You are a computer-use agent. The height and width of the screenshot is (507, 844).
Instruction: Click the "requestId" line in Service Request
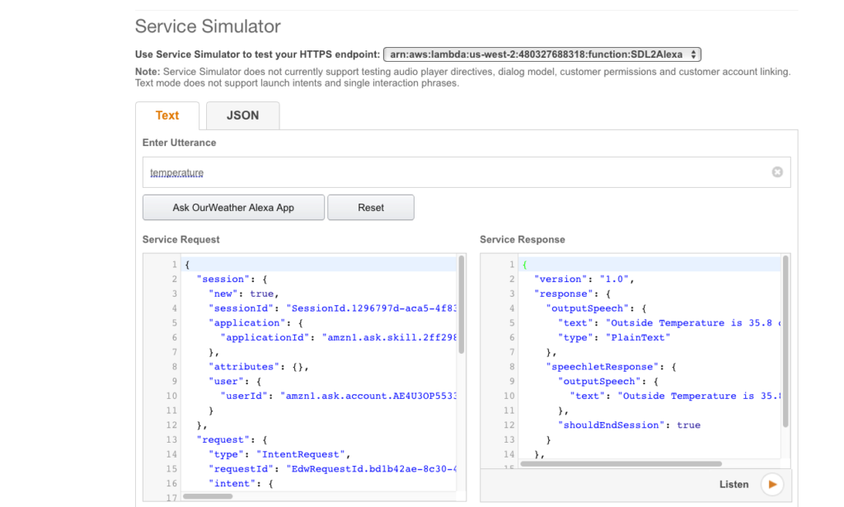pos(333,469)
